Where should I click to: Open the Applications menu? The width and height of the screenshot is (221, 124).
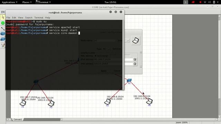[x=10, y=2]
